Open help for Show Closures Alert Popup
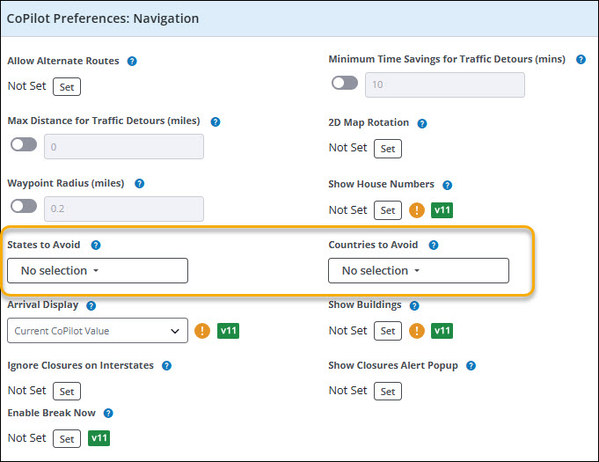This screenshot has width=599, height=462. coord(471,366)
